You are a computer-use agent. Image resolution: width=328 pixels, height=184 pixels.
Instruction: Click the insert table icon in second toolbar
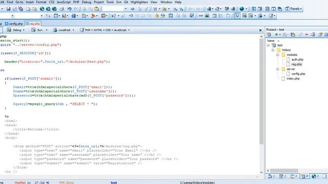pos(214,16)
